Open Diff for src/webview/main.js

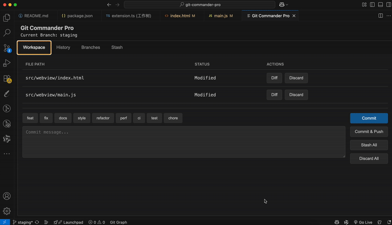[x=274, y=95]
